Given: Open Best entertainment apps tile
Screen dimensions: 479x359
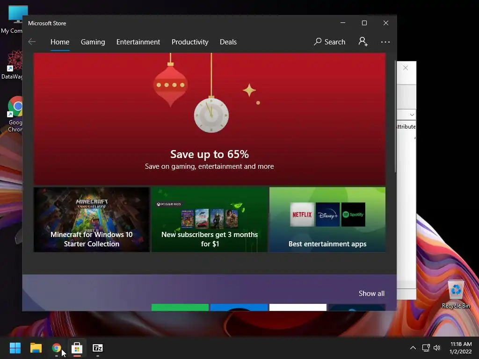Looking at the screenshot, I should tap(327, 220).
